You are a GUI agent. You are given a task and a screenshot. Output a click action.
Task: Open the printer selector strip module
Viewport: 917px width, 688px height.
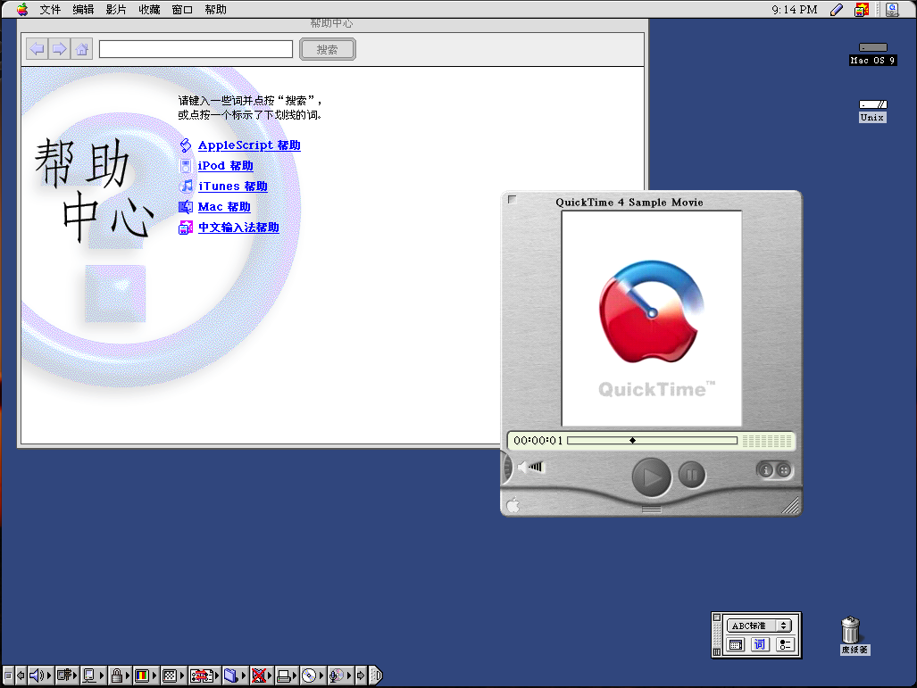(x=287, y=676)
